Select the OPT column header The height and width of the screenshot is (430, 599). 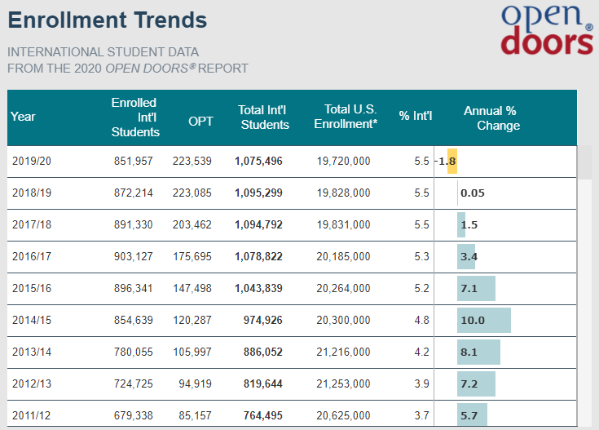[200, 121]
